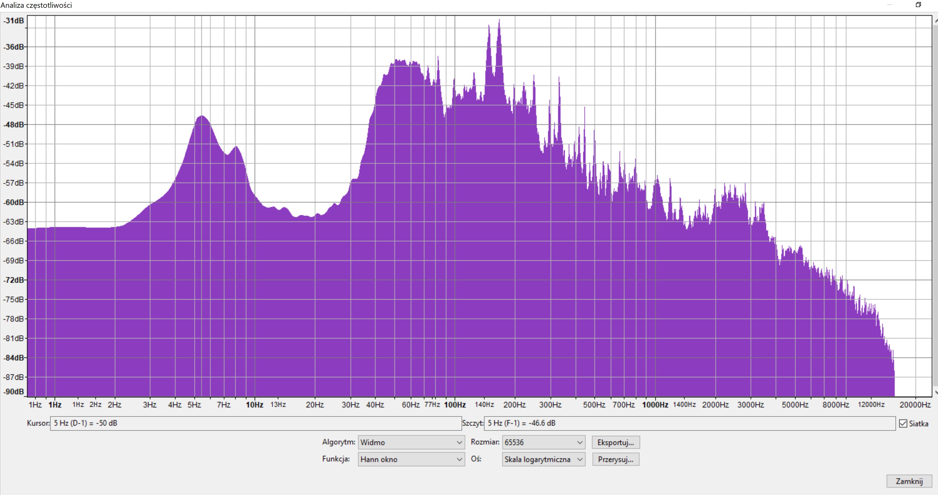Click the Algorytm dropdown arrow
This screenshot has height=495, width=938.
coord(459,443)
